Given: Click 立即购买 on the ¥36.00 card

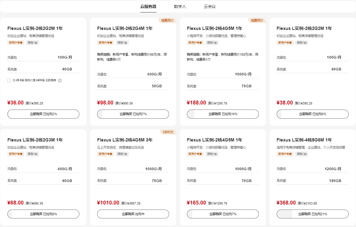Looking at the screenshot, I should point(43,114).
